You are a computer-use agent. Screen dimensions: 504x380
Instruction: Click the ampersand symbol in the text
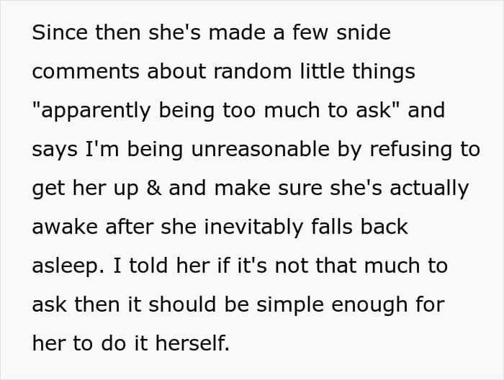[153, 188]
